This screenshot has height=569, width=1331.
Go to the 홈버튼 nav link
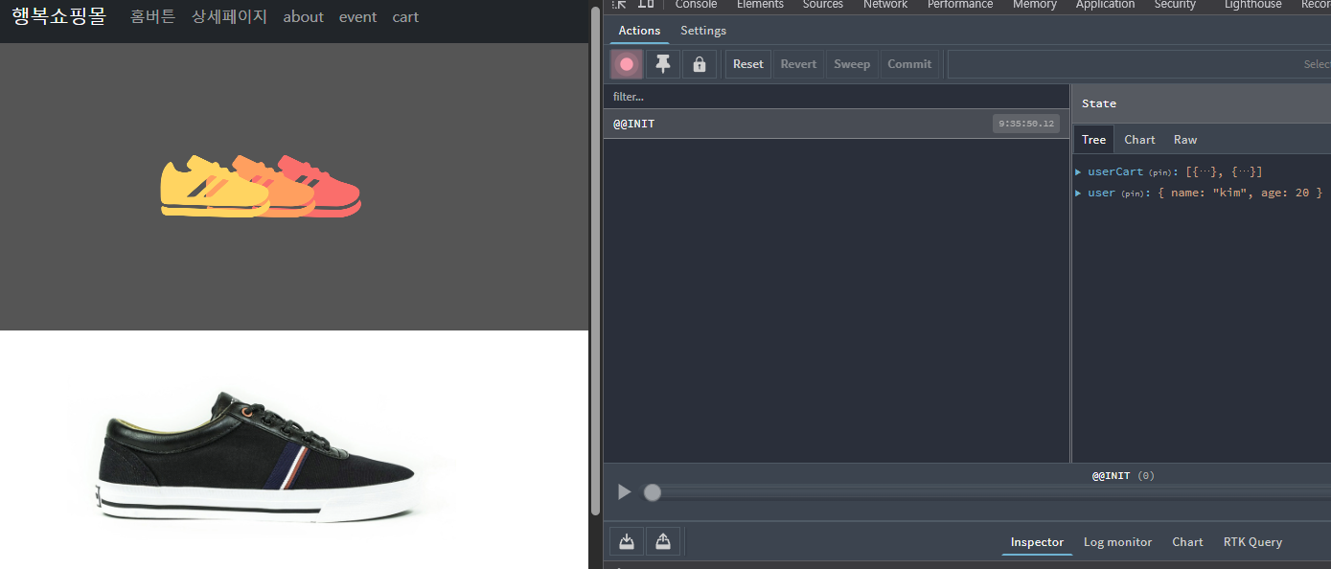pos(152,16)
